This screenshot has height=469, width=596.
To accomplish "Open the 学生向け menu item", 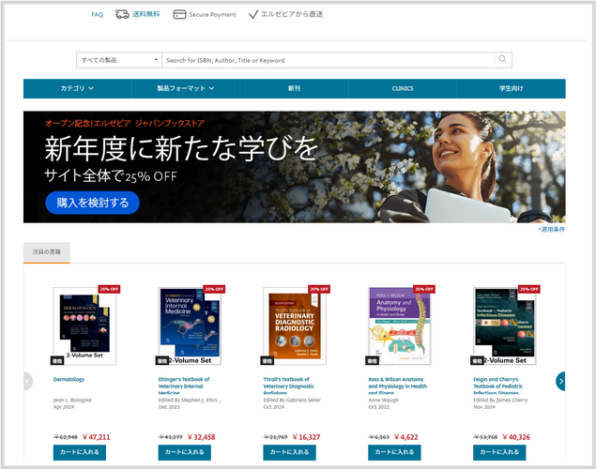I will [512, 88].
